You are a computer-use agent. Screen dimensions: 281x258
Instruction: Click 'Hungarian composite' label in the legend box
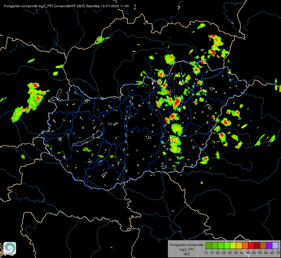187,245
